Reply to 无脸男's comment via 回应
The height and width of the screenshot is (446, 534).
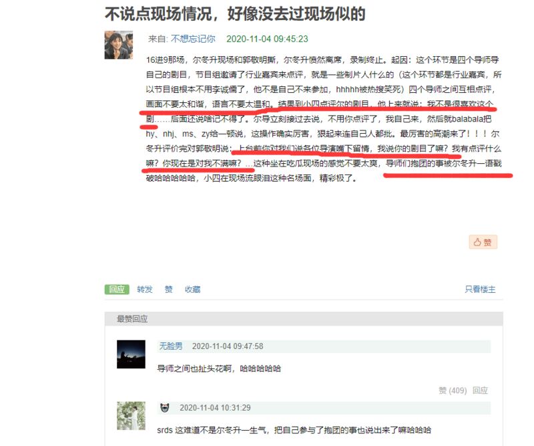(x=480, y=391)
